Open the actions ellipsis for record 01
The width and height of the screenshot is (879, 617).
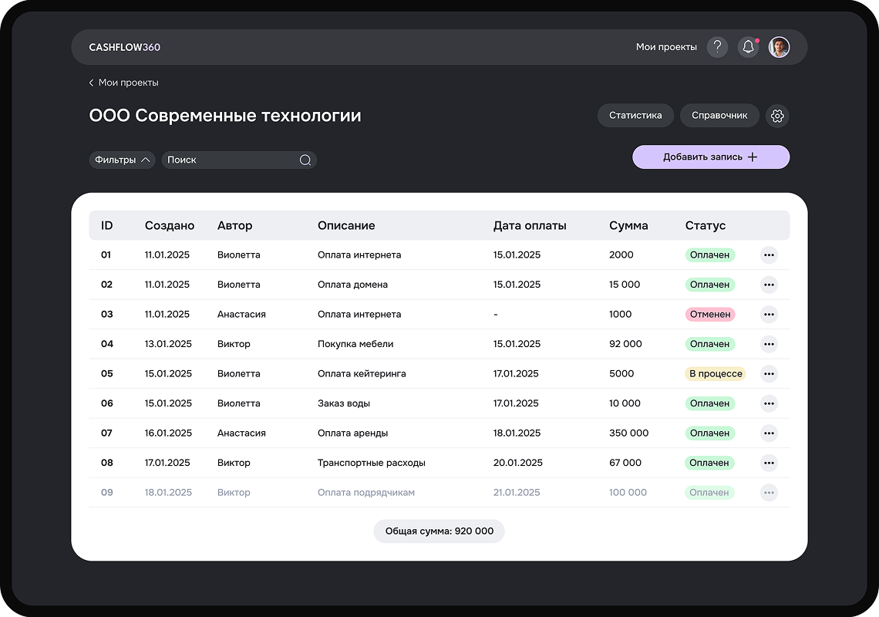[769, 255]
